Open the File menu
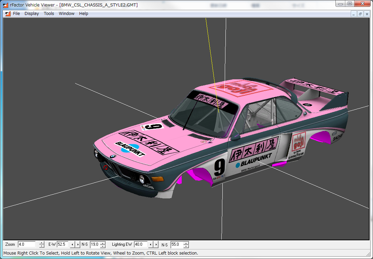 tap(16, 14)
